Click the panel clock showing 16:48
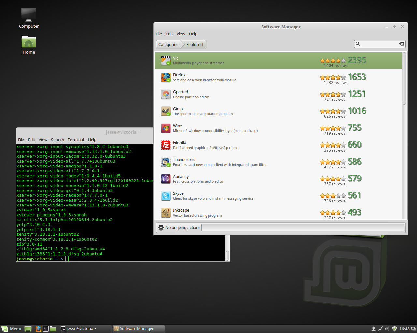 click(x=404, y=329)
